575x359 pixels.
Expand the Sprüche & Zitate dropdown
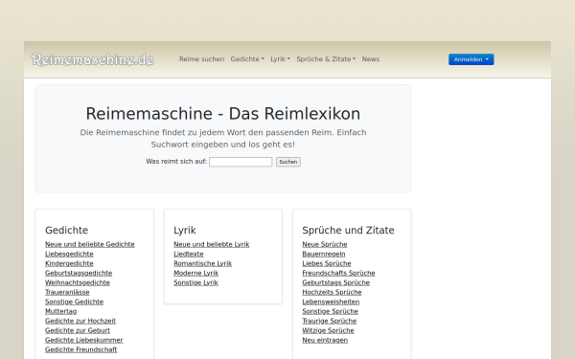coord(326,59)
